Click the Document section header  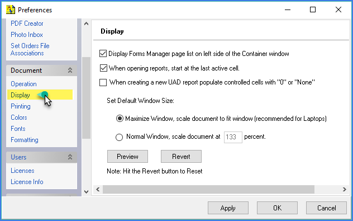[x=42, y=70]
